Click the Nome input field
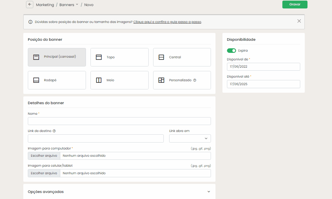Screen dimensions: 332x199 pos(119,121)
